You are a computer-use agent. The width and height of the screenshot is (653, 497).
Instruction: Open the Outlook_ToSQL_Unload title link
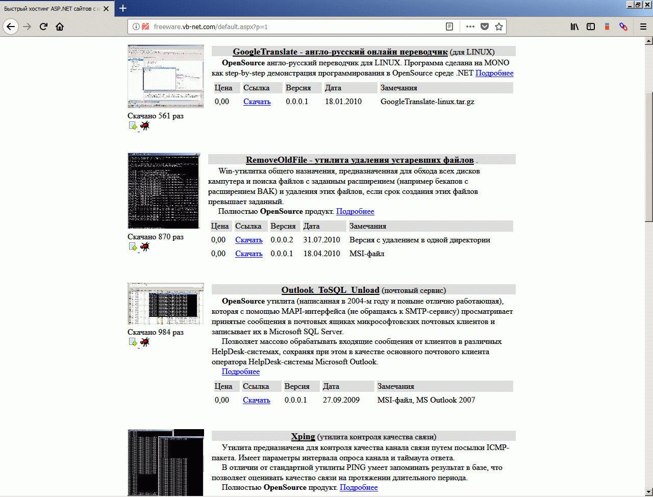click(x=330, y=290)
